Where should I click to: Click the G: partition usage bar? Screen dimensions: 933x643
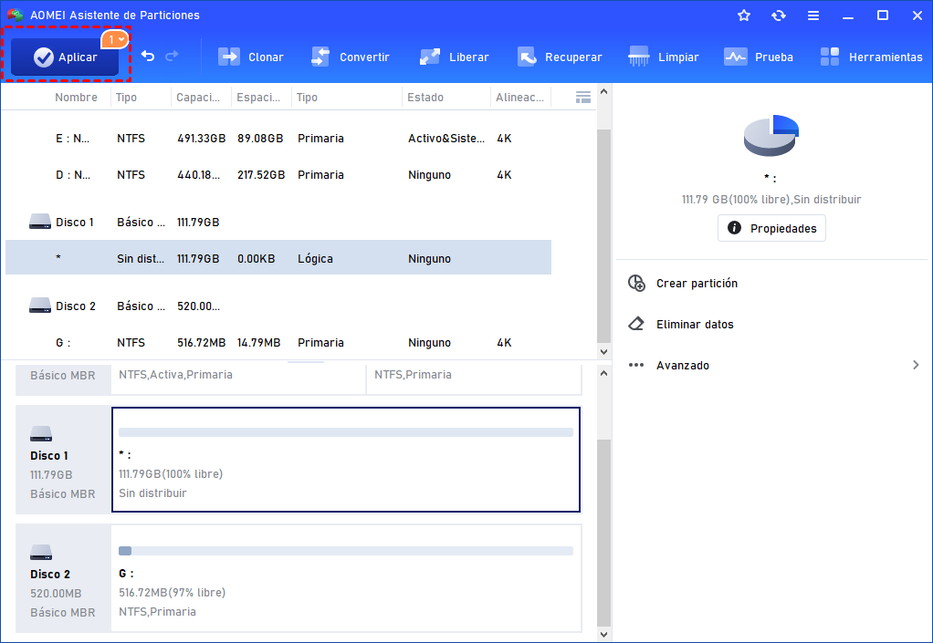click(x=346, y=551)
